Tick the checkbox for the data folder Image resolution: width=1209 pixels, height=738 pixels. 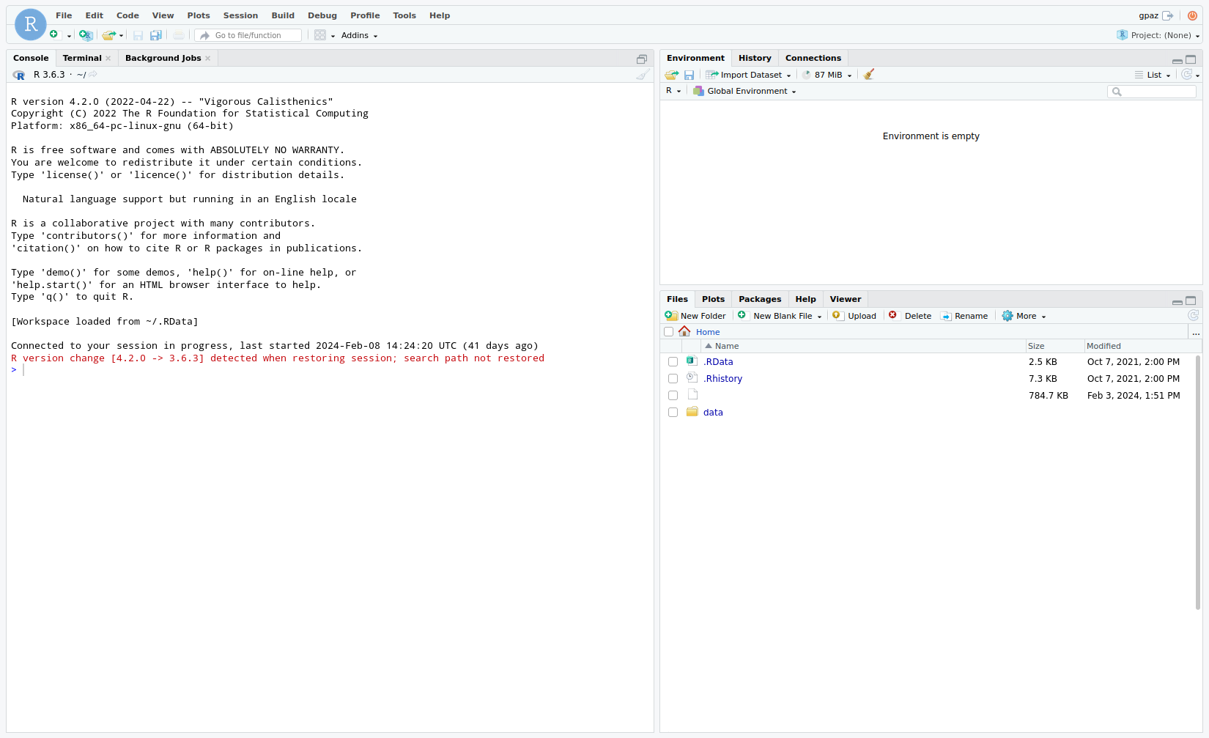[673, 413]
